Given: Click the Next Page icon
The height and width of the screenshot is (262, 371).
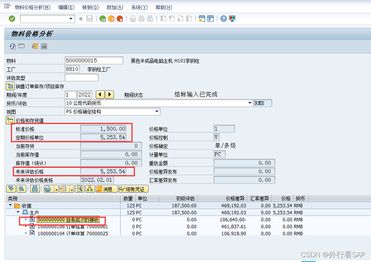Looking at the screenshot, I should coord(180,19).
